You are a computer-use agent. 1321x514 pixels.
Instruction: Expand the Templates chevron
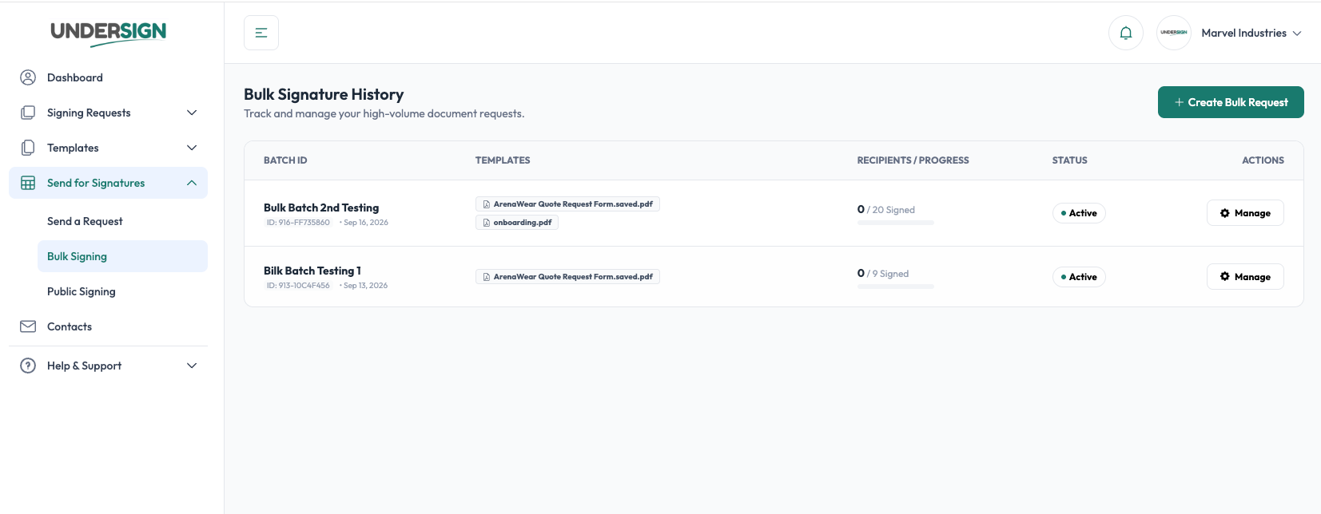coord(192,148)
